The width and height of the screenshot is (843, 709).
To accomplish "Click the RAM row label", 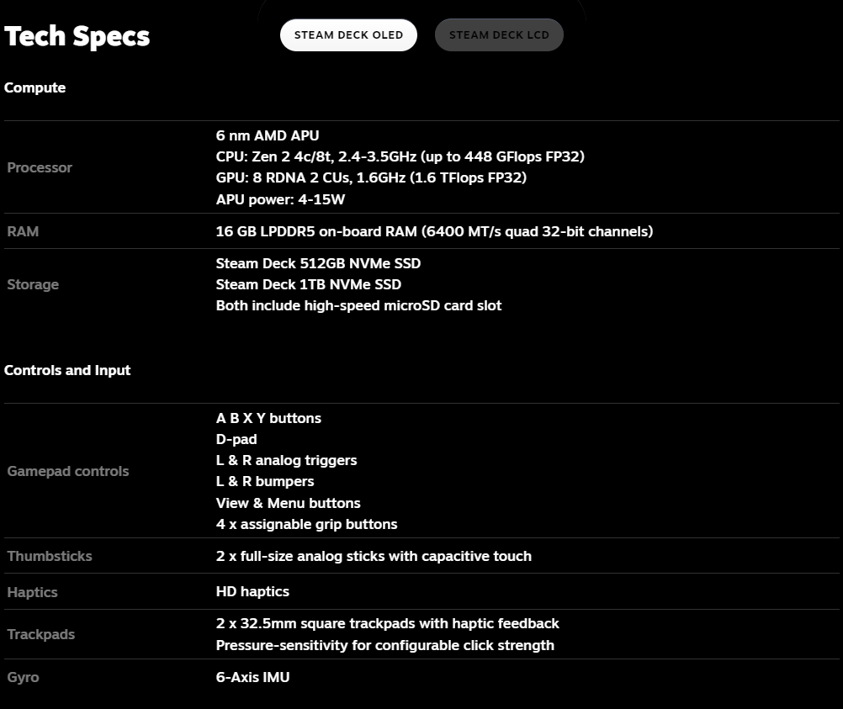I will (23, 231).
